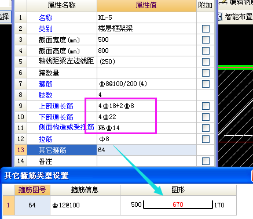Screen dimensions: 253x219
Task: Select row number 13 header
Action: 21,150
